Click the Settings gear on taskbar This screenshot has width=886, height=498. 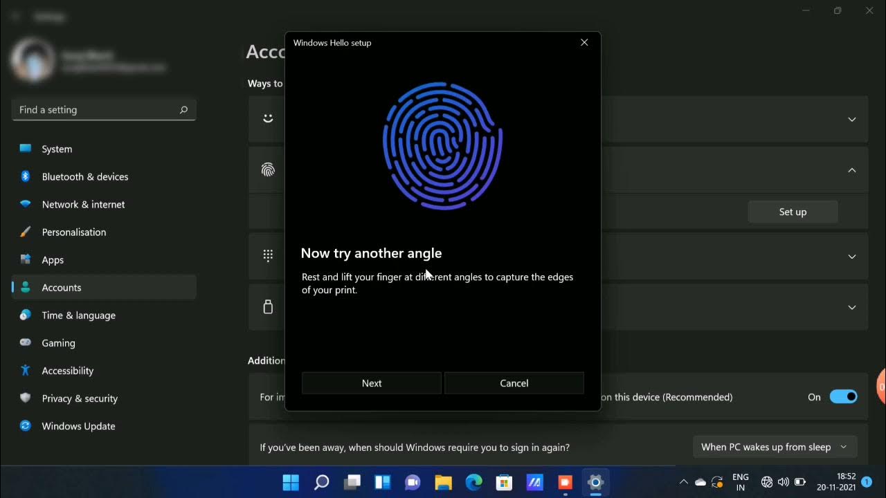point(595,482)
